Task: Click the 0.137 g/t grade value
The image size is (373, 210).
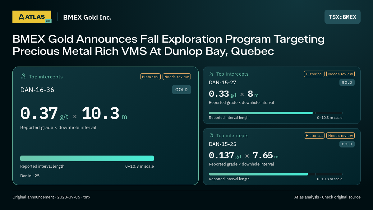Action: [225, 156]
